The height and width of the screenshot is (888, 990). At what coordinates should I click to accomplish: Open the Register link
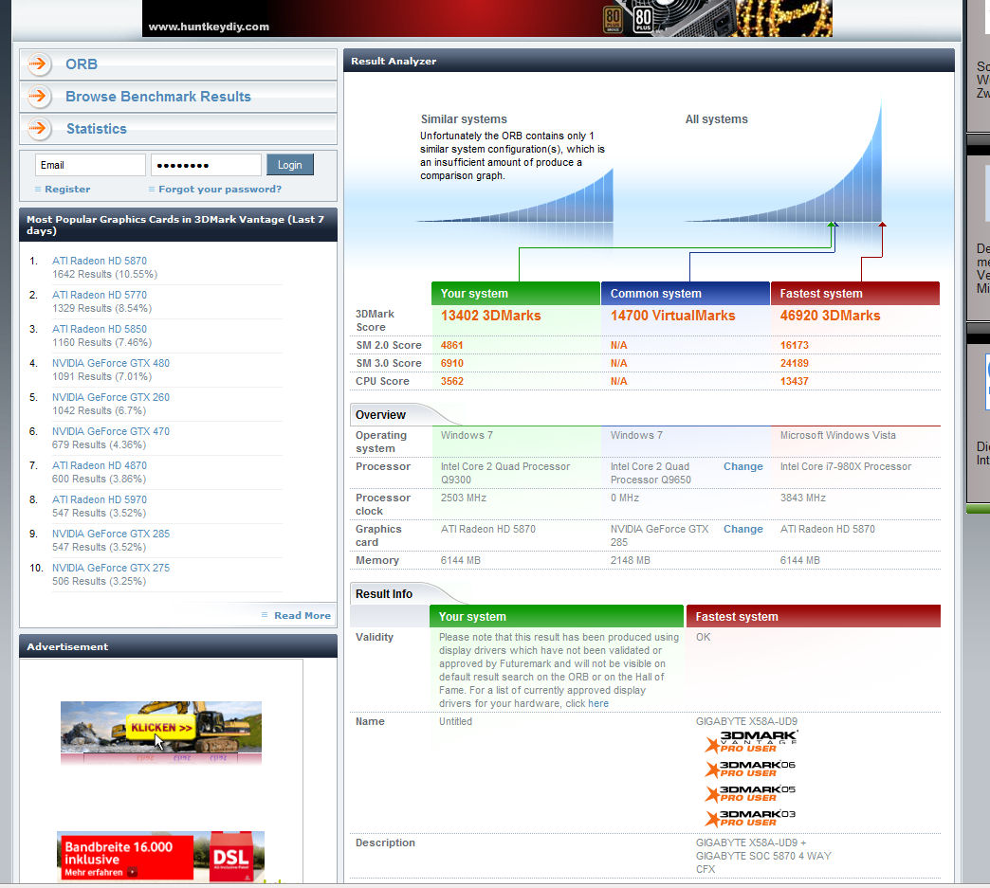(x=67, y=190)
